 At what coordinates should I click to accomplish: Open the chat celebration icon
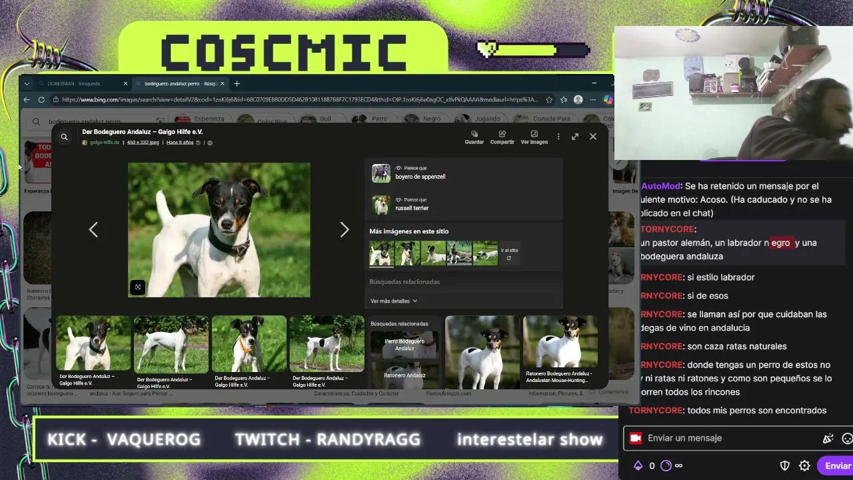[828, 438]
